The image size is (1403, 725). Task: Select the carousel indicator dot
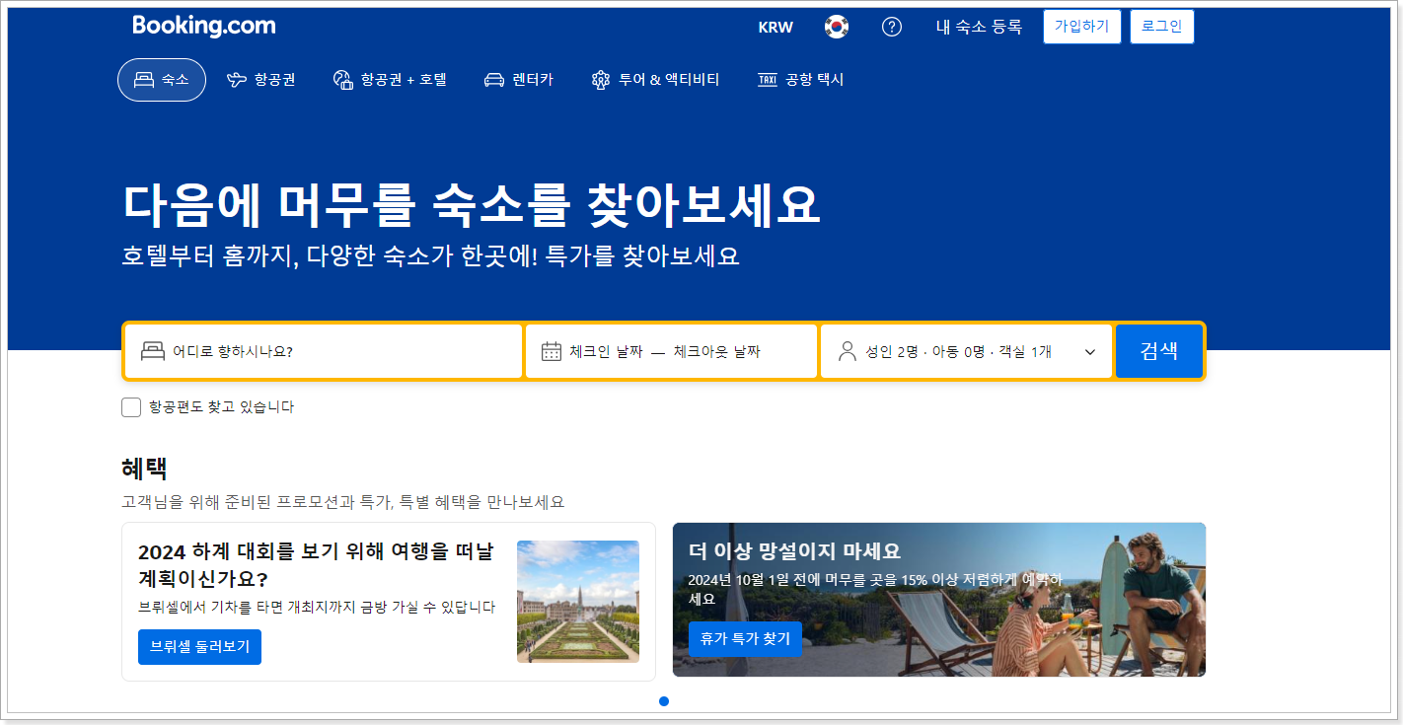(664, 701)
